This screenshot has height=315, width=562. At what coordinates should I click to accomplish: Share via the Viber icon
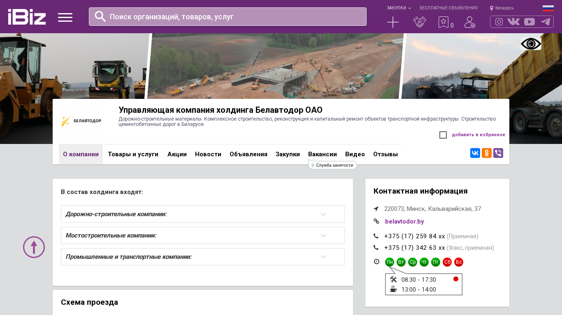point(498,153)
